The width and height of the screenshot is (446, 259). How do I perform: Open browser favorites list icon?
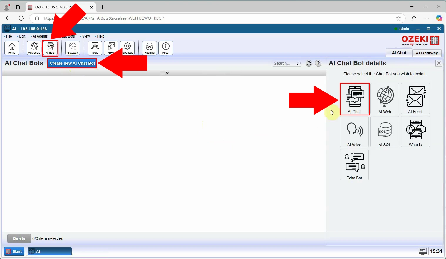pos(414,18)
